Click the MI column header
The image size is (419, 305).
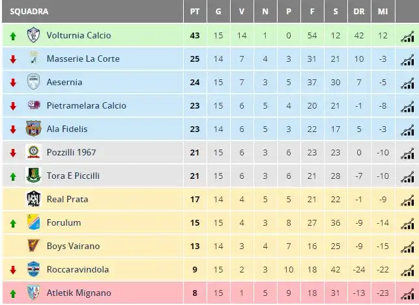(383, 12)
